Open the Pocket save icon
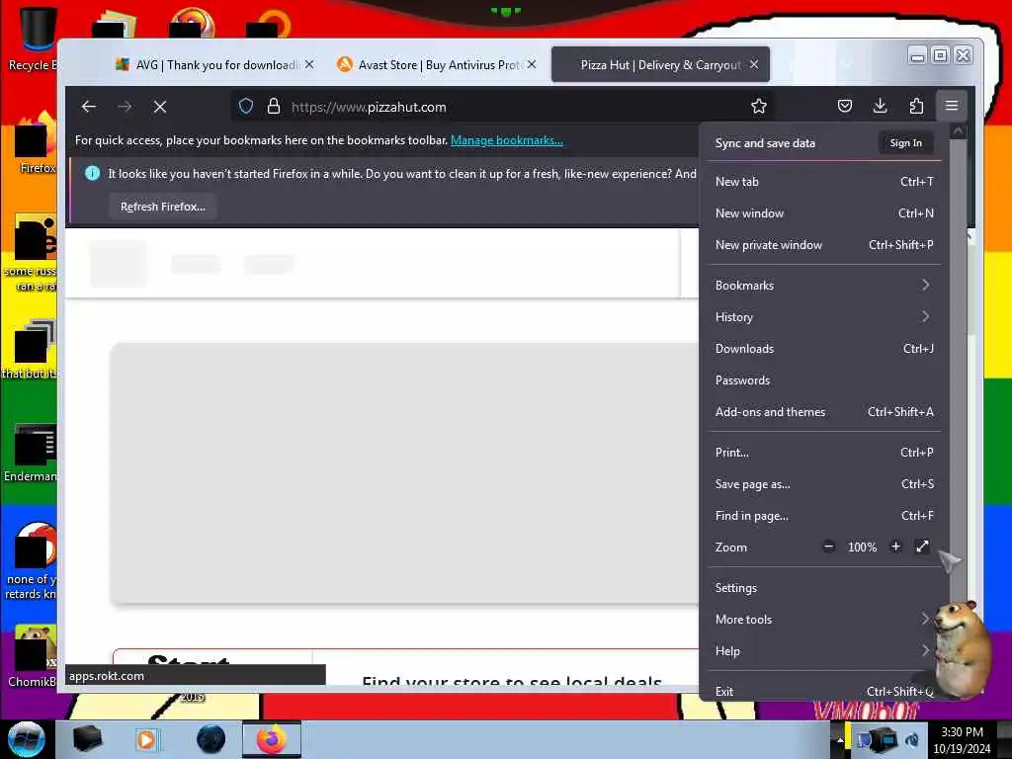 click(845, 107)
